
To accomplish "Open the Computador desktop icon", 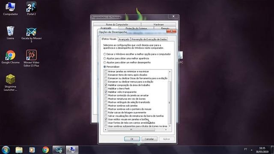I will pos(10,9).
